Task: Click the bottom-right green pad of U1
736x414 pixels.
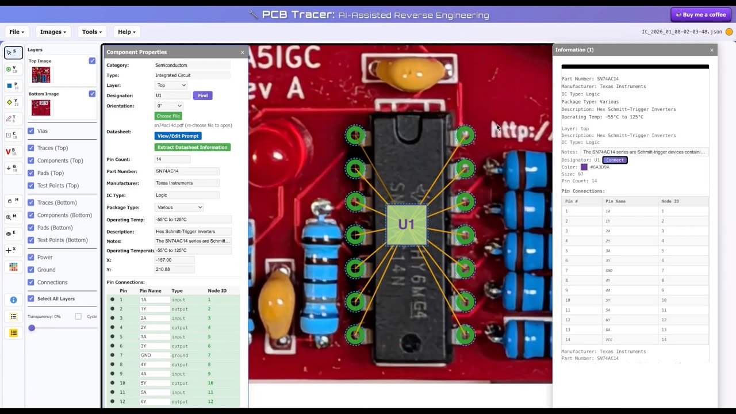Action: pos(465,335)
